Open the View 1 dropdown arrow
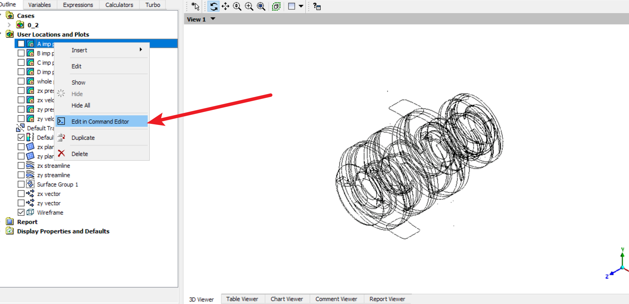Screen dimensions: 629x304 click(213, 19)
